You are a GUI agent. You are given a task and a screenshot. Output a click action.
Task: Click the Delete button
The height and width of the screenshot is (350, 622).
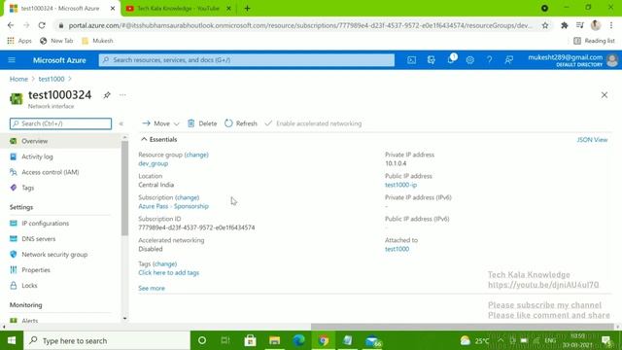click(202, 123)
